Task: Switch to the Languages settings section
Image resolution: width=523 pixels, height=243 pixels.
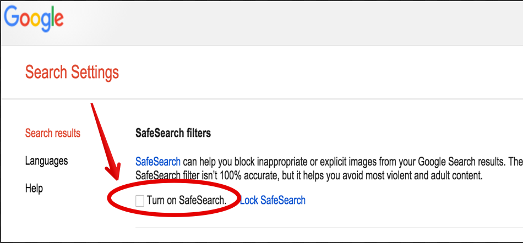Action: pos(47,161)
